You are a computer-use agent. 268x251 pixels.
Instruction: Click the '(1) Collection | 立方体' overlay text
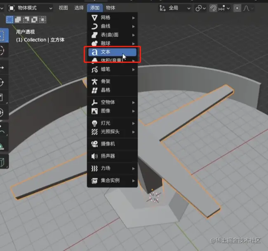click(x=40, y=40)
